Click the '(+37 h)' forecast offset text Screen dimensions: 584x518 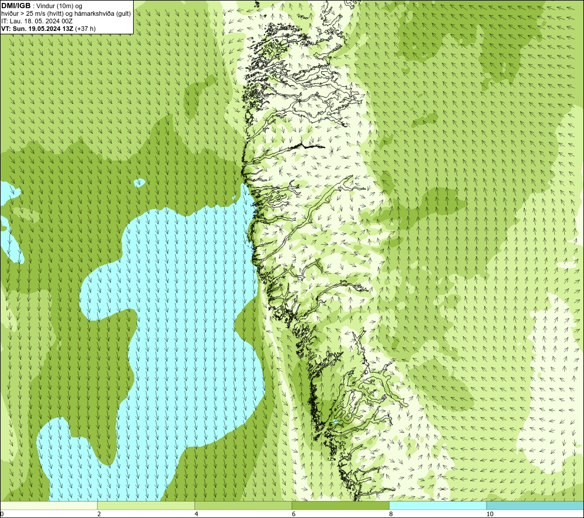[x=85, y=29]
